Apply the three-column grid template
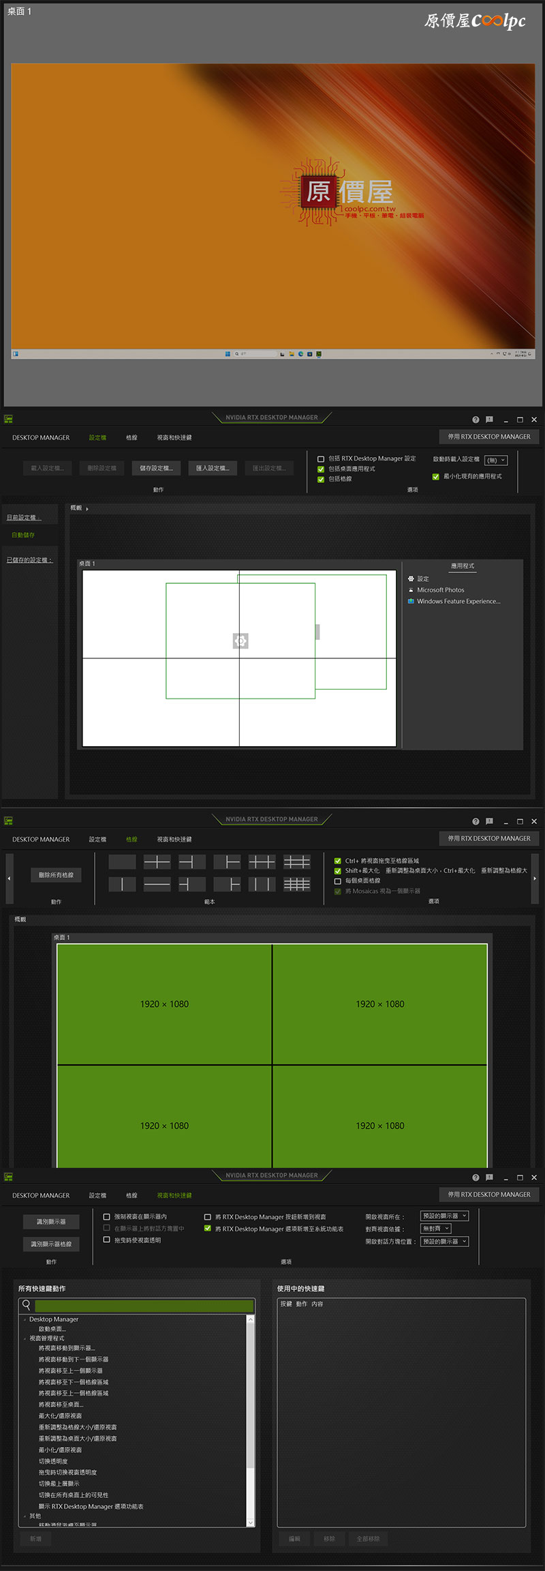 262,885
